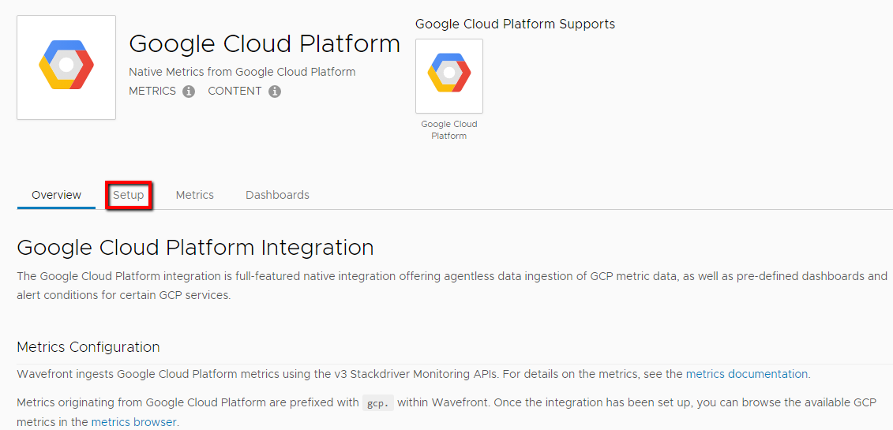
Task: Click the info icon next to CONTENT
Action: [x=275, y=92]
